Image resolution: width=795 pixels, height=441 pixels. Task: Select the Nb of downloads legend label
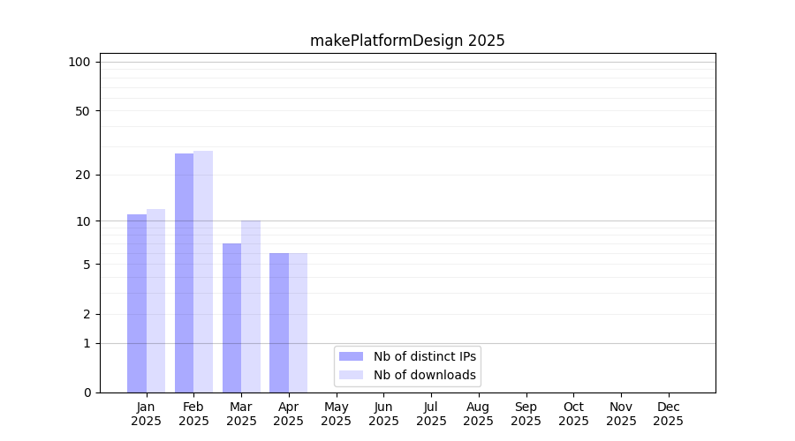tap(424, 375)
